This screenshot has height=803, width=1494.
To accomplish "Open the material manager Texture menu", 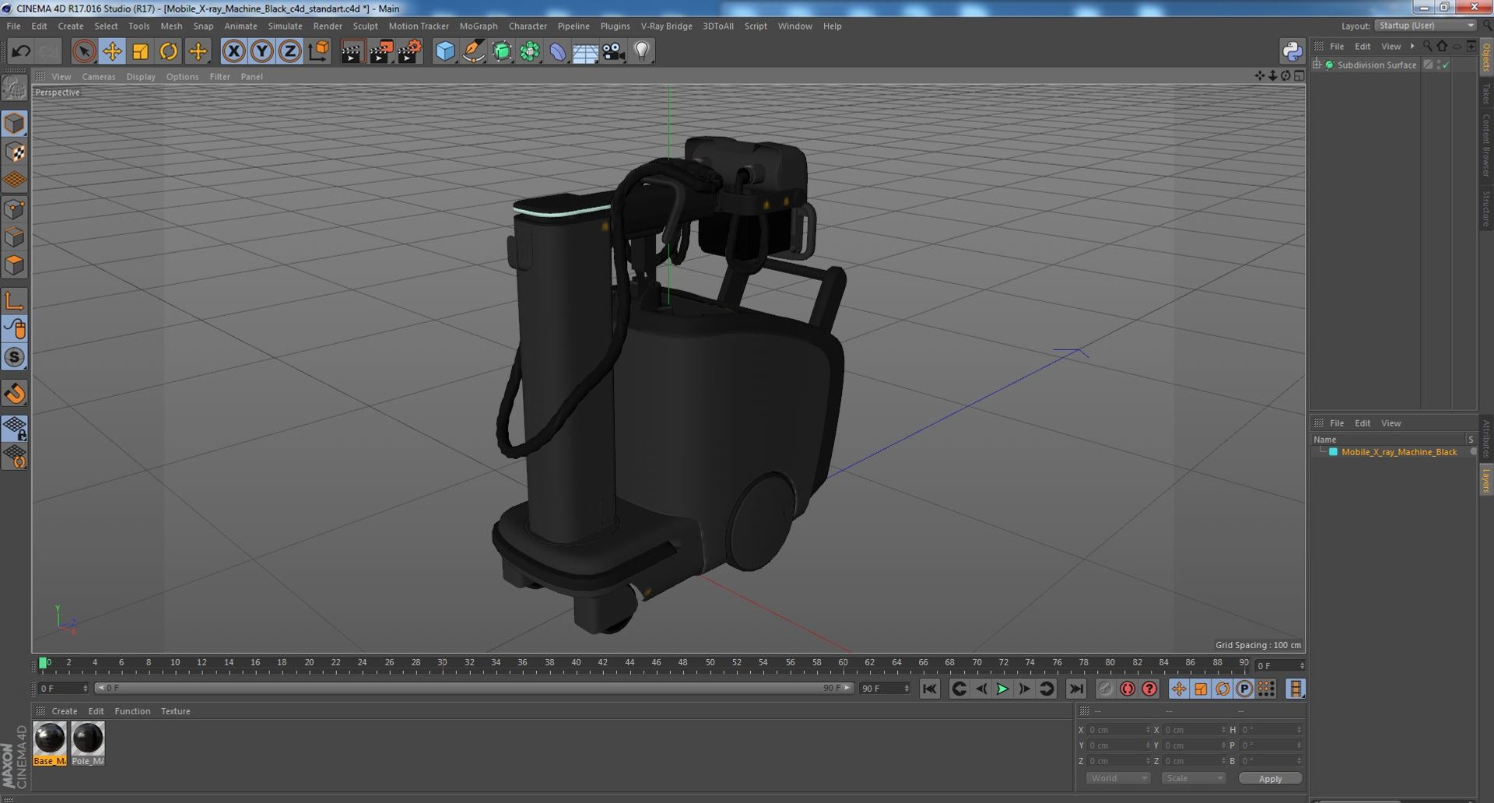I will [175, 711].
